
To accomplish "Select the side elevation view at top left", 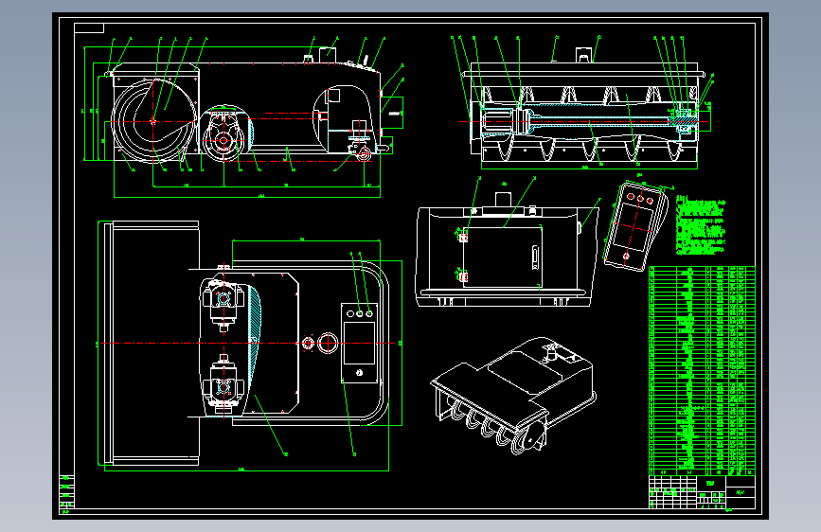I will [243, 117].
